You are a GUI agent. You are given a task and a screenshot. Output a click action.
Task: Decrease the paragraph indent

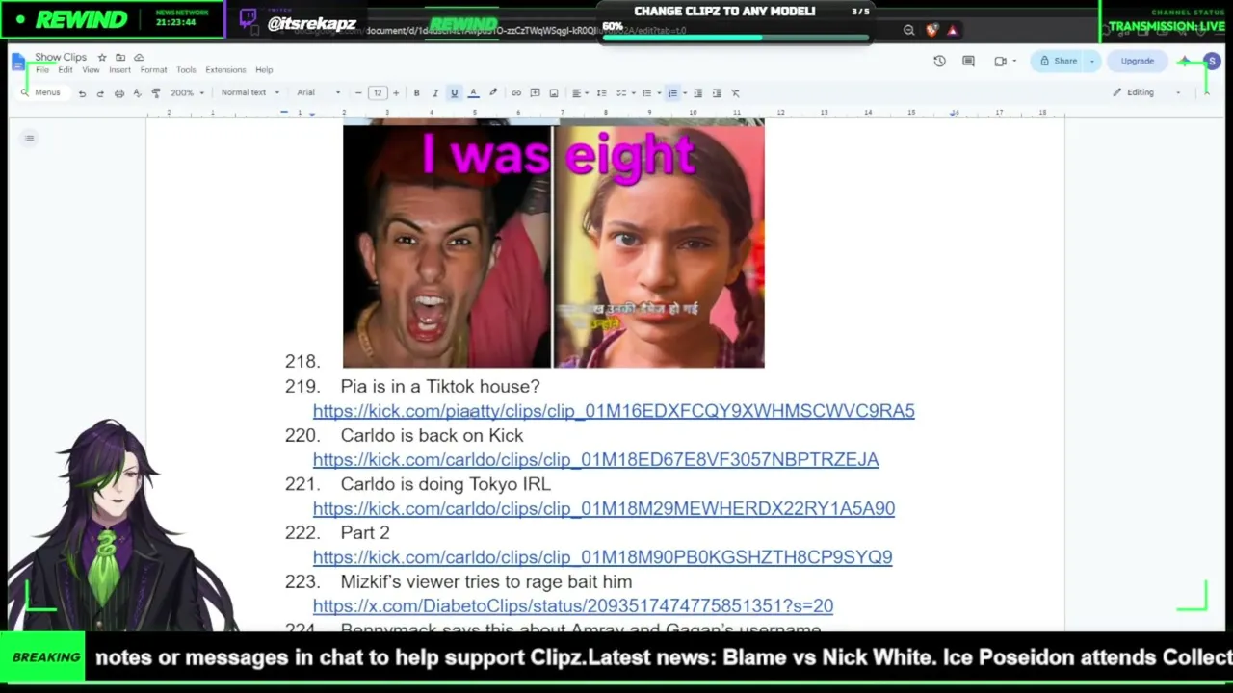coord(697,93)
